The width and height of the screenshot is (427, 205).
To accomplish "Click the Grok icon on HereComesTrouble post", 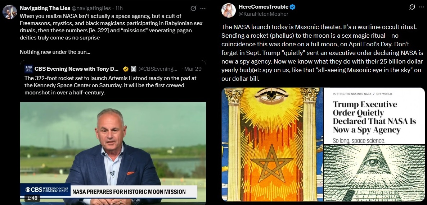I will coord(412,7).
